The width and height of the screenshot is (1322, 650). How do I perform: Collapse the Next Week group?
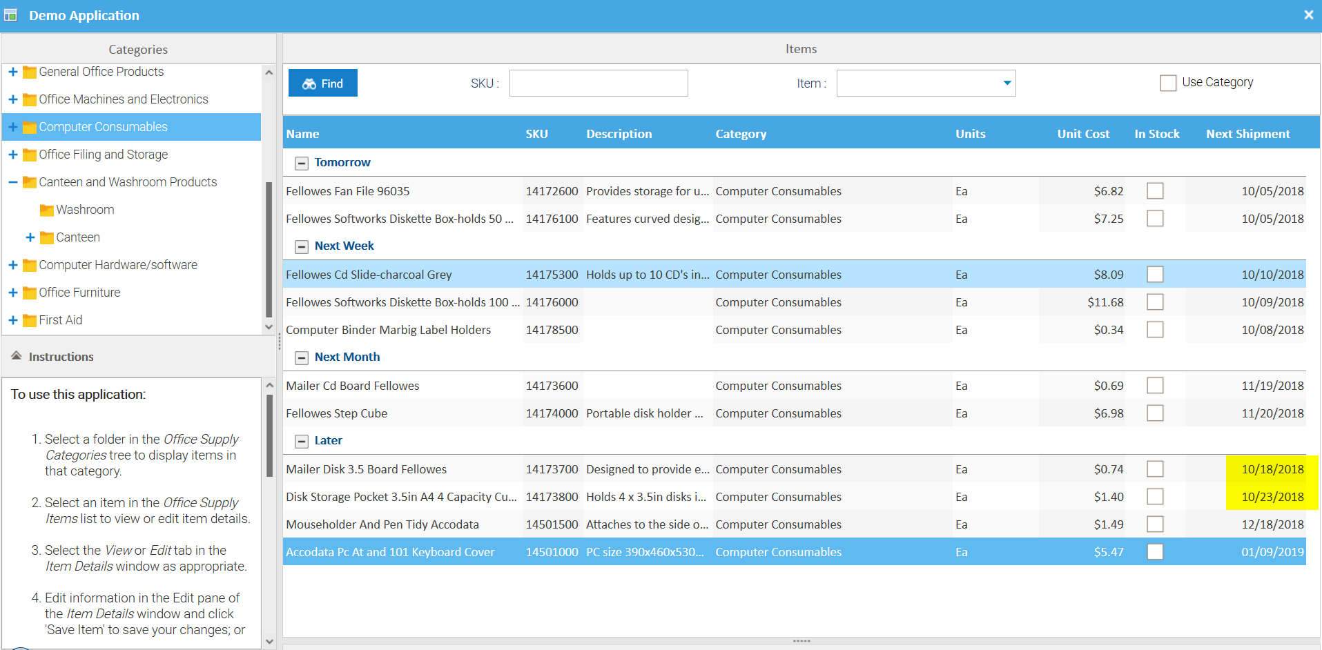click(301, 247)
